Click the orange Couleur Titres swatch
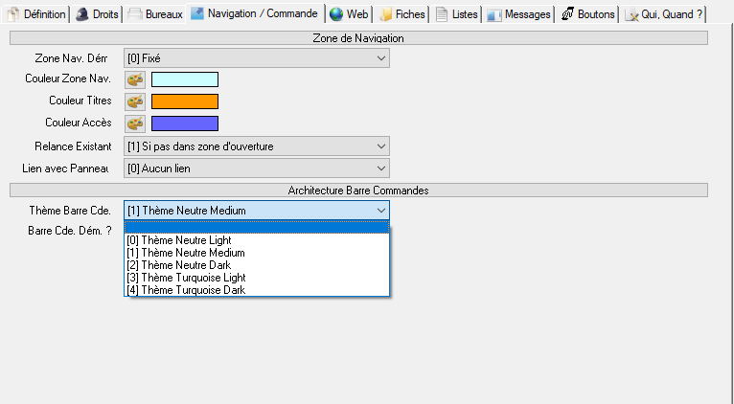This screenshot has width=734, height=404. coord(185,101)
